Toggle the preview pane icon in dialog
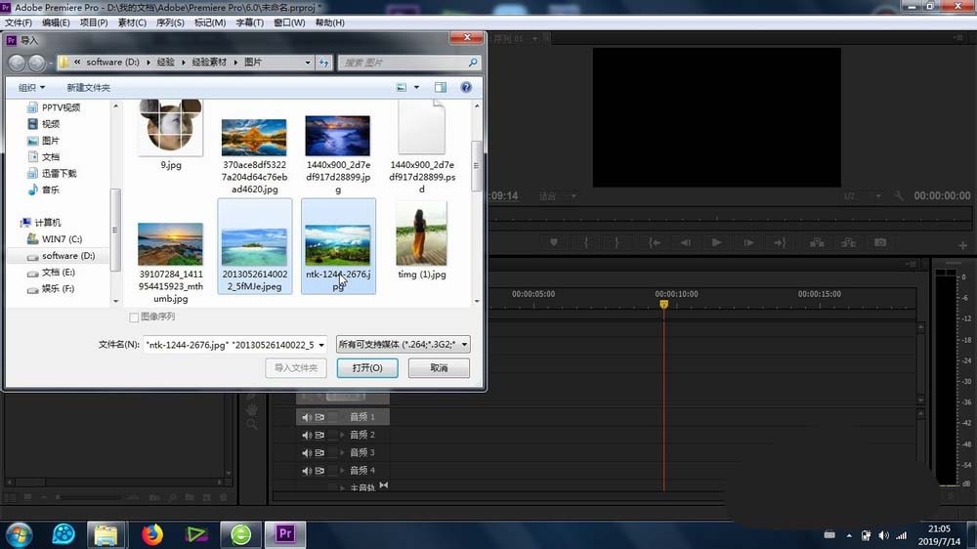977x549 pixels. pyautogui.click(x=441, y=87)
